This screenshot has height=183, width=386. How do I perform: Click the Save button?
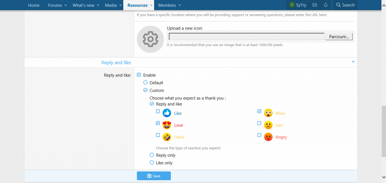coord(154,176)
